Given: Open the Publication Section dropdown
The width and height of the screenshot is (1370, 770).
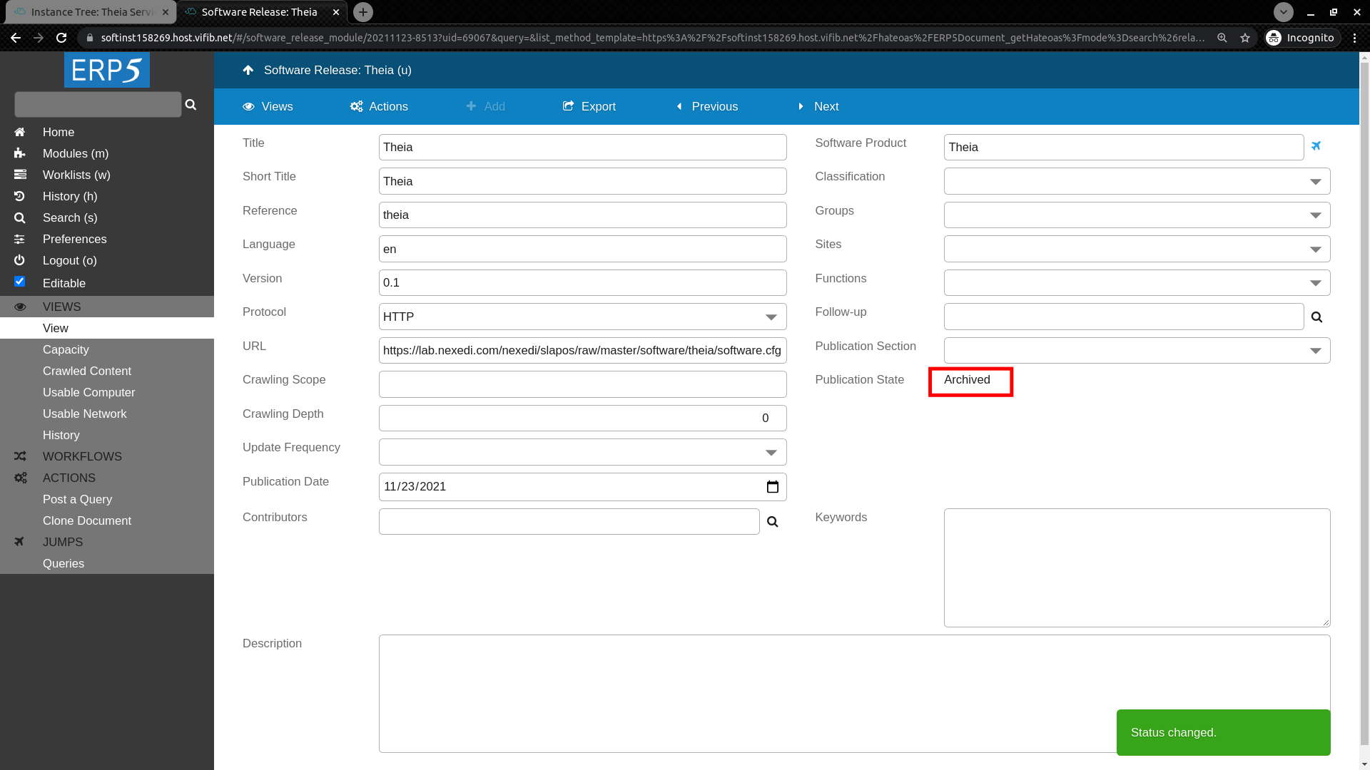Looking at the screenshot, I should coord(1137,351).
